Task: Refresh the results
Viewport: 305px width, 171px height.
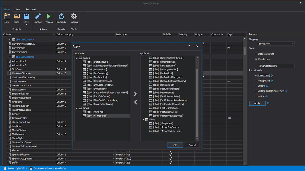Action: [x=61, y=18]
